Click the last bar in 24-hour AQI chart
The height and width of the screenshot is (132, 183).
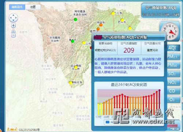point(160,102)
